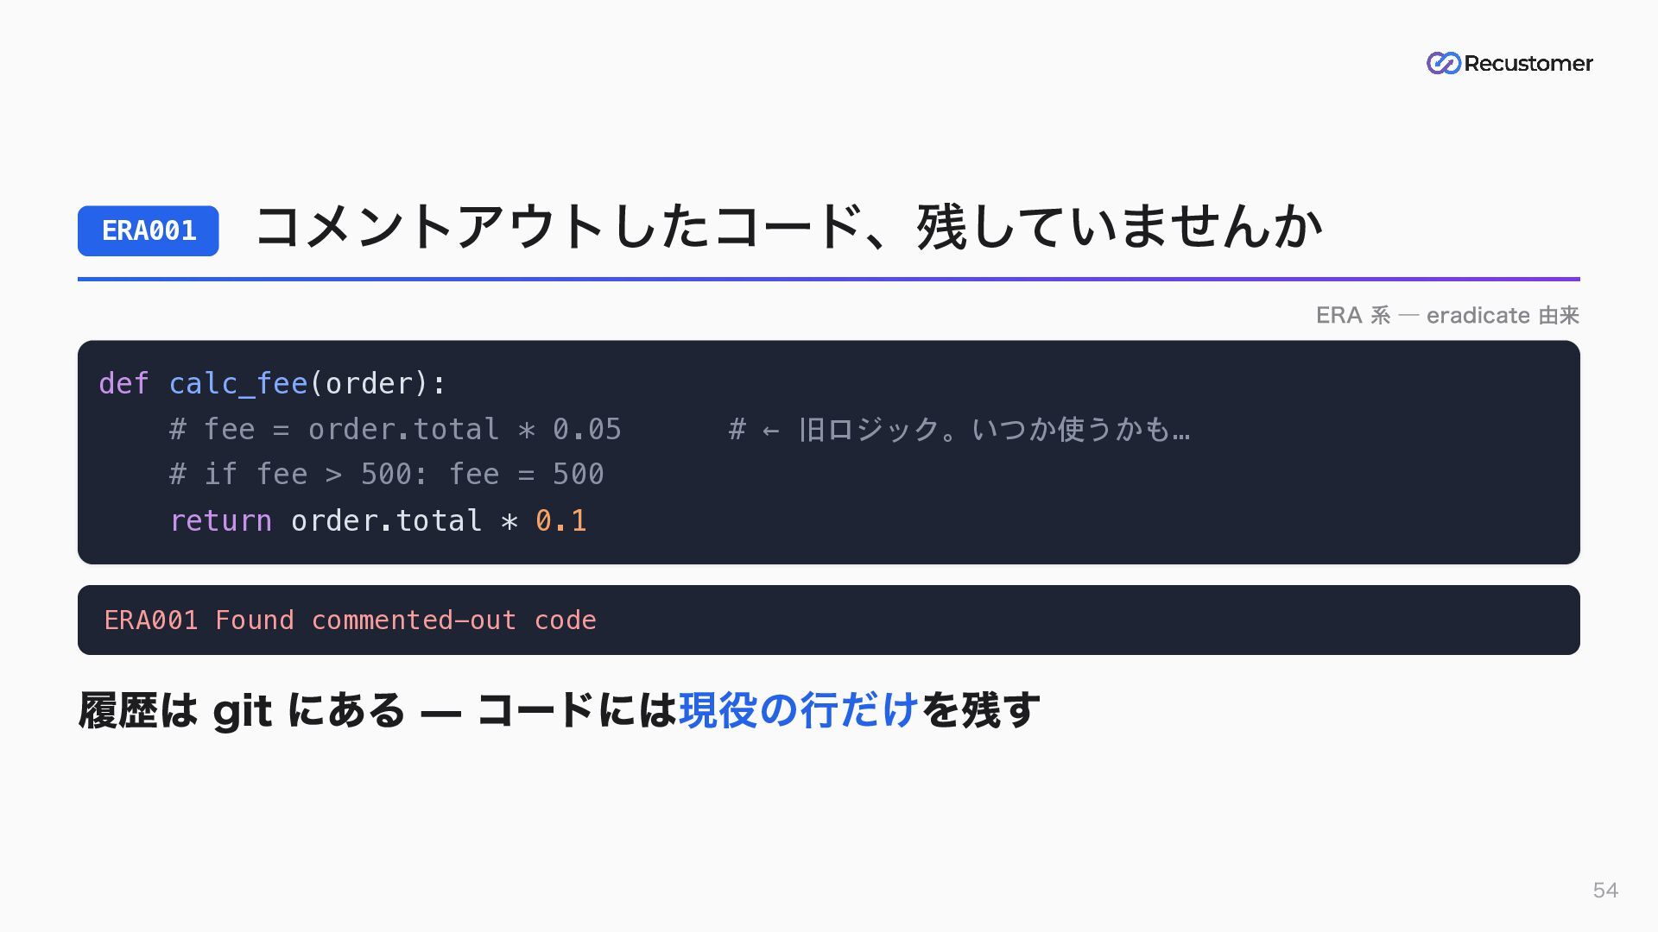1658x932 pixels.
Task: Click the '(order):' parameter text
Action: click(x=377, y=383)
